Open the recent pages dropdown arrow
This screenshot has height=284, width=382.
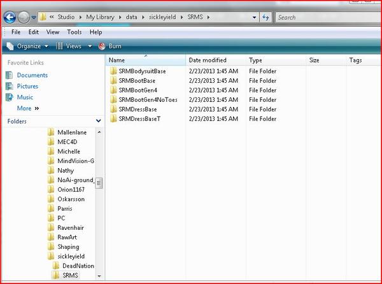point(34,18)
